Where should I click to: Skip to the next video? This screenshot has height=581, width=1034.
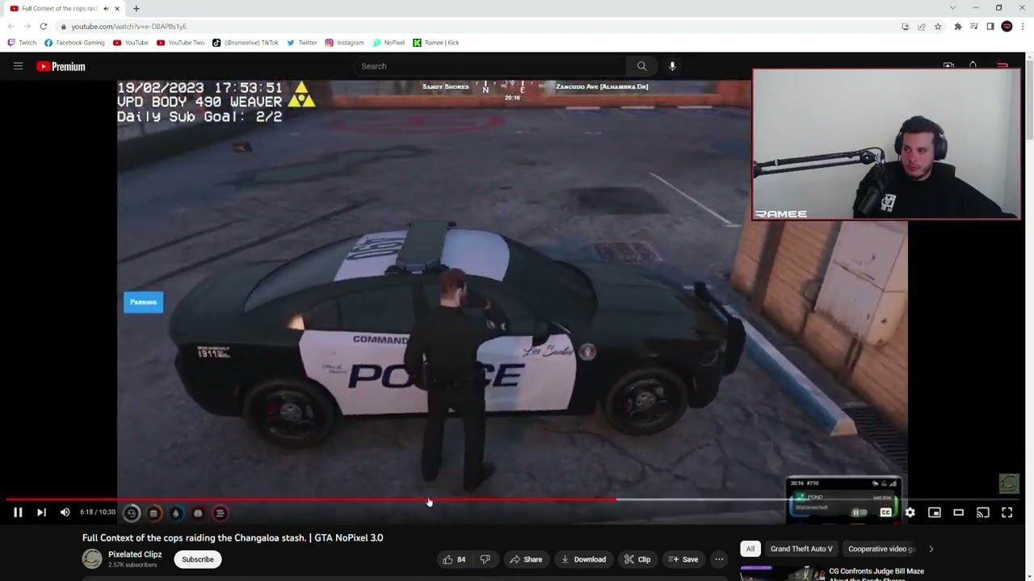(x=41, y=512)
